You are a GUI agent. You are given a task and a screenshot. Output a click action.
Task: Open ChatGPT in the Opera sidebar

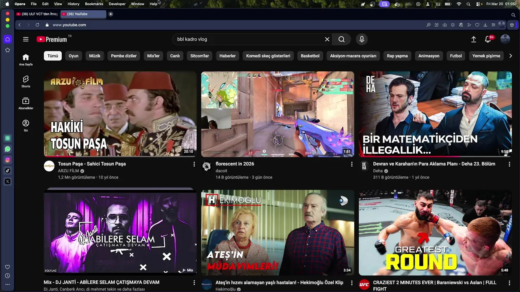tap(7, 138)
